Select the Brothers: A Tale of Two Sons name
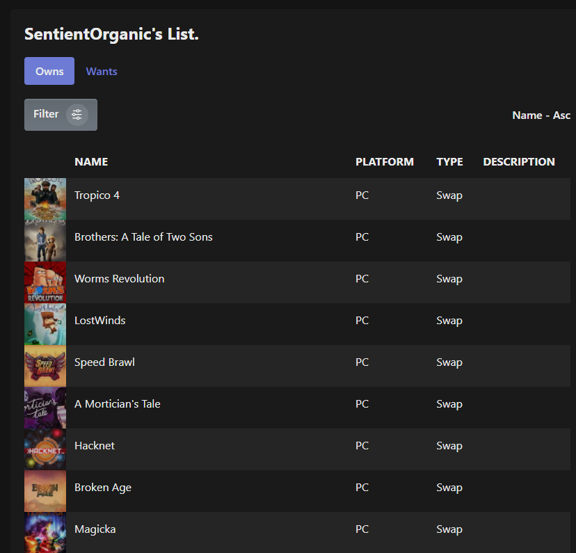 [x=143, y=237]
